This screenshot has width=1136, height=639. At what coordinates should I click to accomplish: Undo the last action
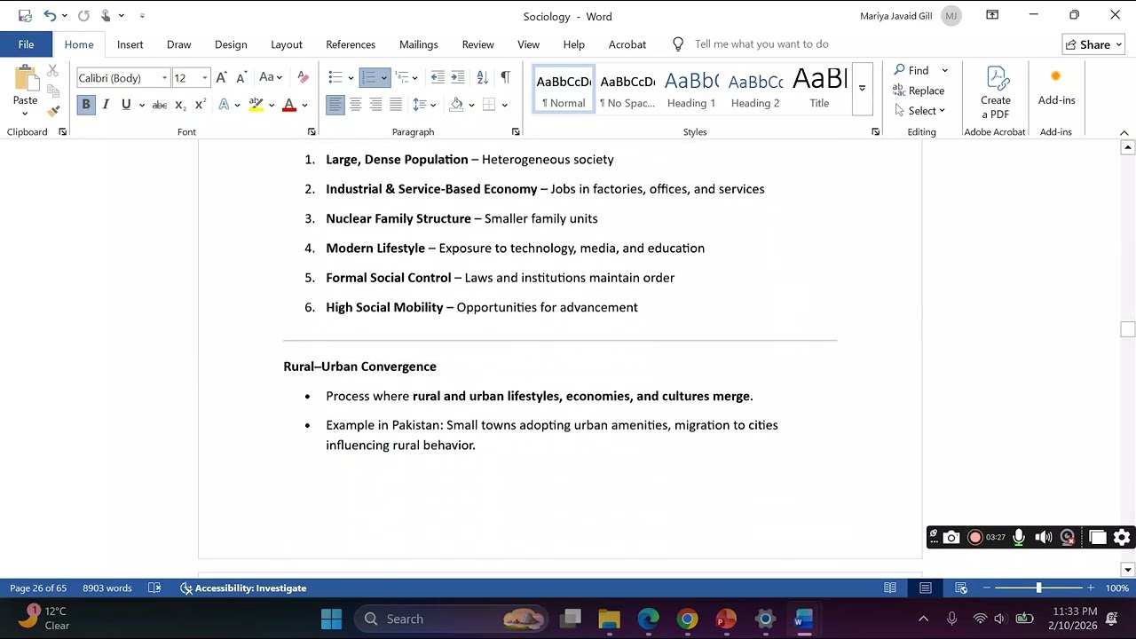pos(51,16)
